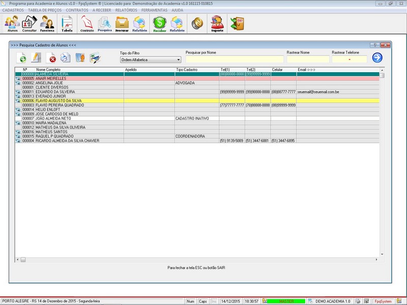Click the printer icon in search panel
407x305 pixels.
click(x=65, y=57)
